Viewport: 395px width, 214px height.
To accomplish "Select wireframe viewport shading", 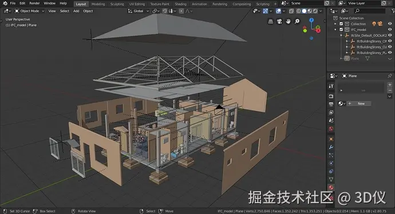I will (x=298, y=11).
